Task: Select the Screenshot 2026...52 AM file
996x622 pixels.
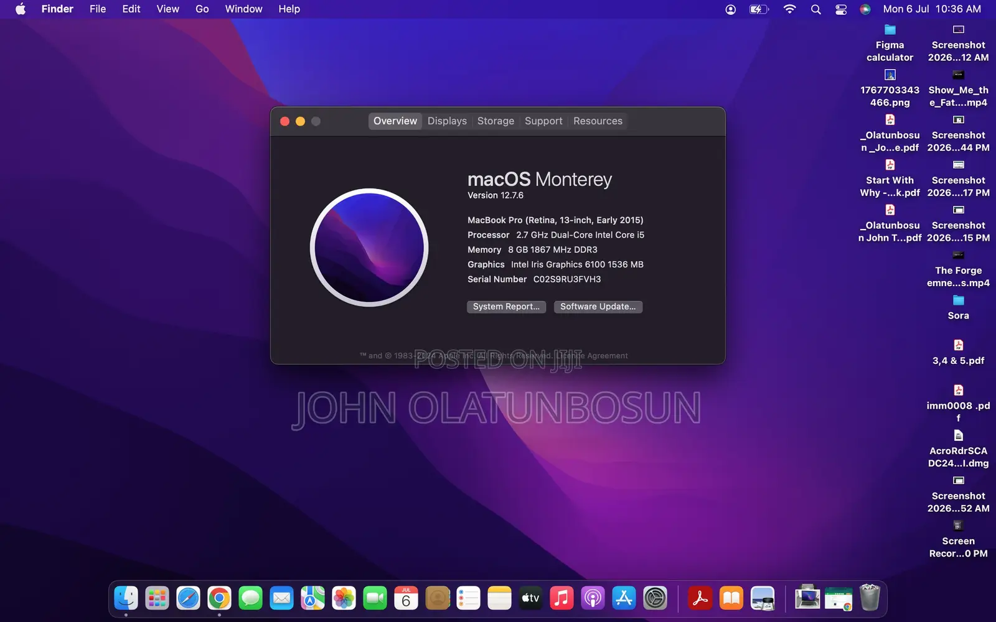Action: [958, 494]
